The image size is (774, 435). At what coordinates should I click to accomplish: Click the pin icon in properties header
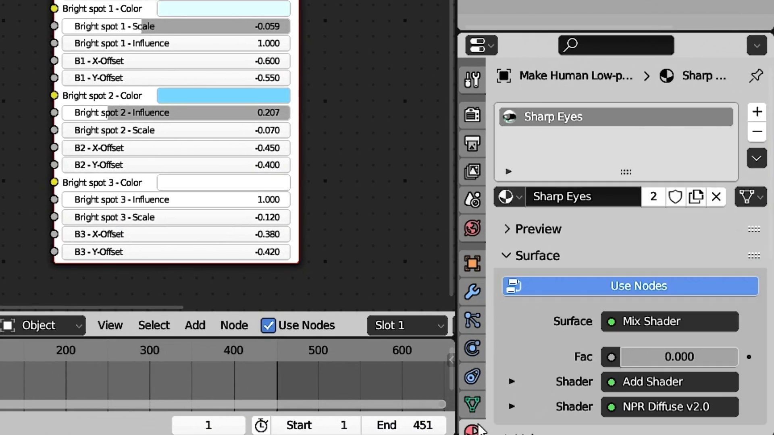pyautogui.click(x=756, y=76)
